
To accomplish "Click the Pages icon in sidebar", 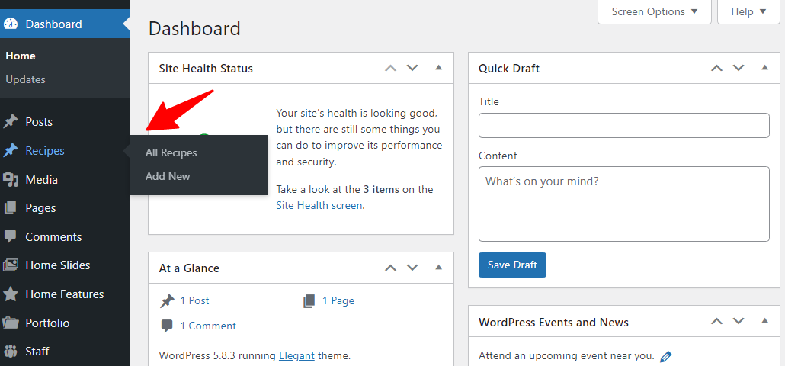I will pos(11,208).
